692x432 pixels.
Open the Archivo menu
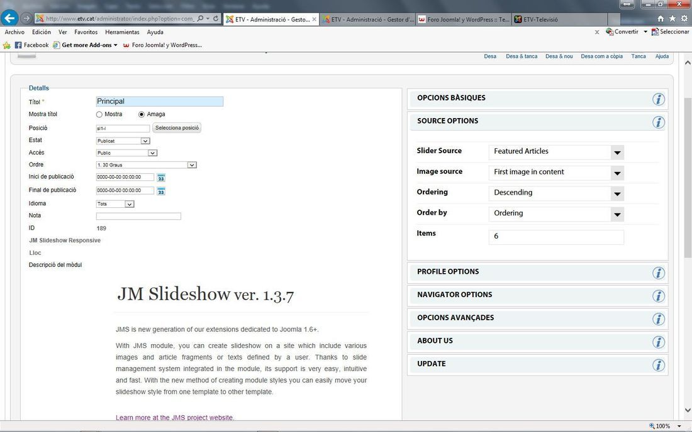14,32
